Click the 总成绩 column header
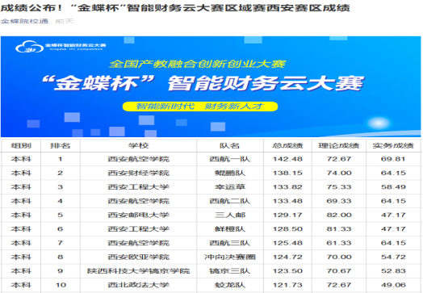 (287, 145)
